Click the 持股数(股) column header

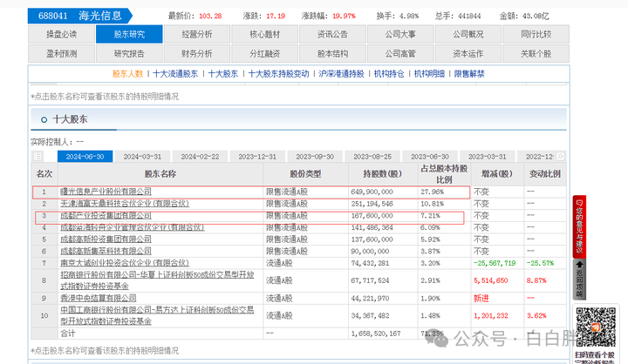[x=383, y=174]
